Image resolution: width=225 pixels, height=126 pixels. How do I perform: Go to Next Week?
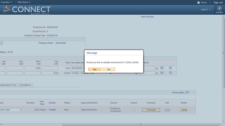point(61,43)
